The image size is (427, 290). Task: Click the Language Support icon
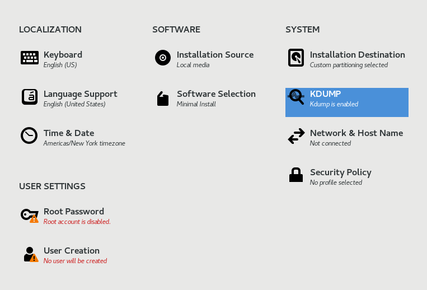[x=29, y=97]
